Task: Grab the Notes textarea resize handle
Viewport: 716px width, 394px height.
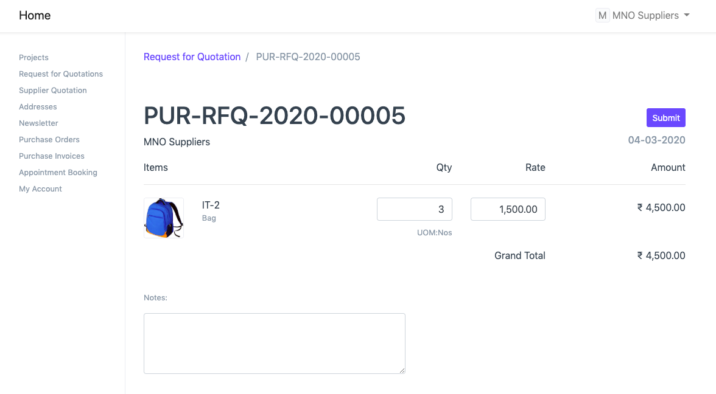Action: click(x=402, y=370)
